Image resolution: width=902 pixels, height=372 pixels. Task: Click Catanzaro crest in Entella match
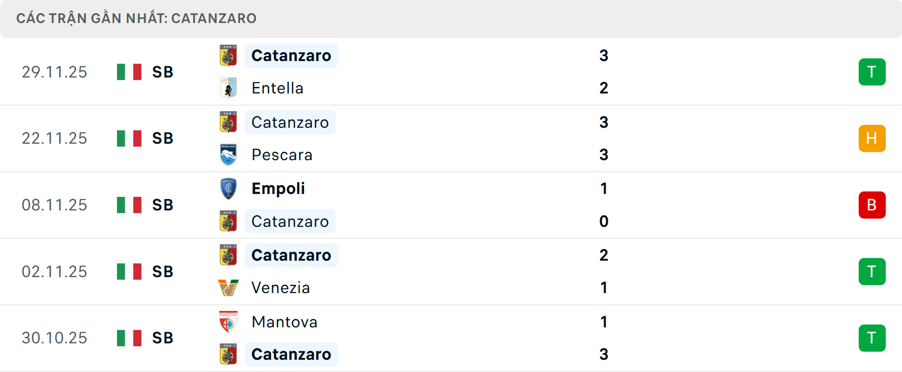(x=228, y=55)
